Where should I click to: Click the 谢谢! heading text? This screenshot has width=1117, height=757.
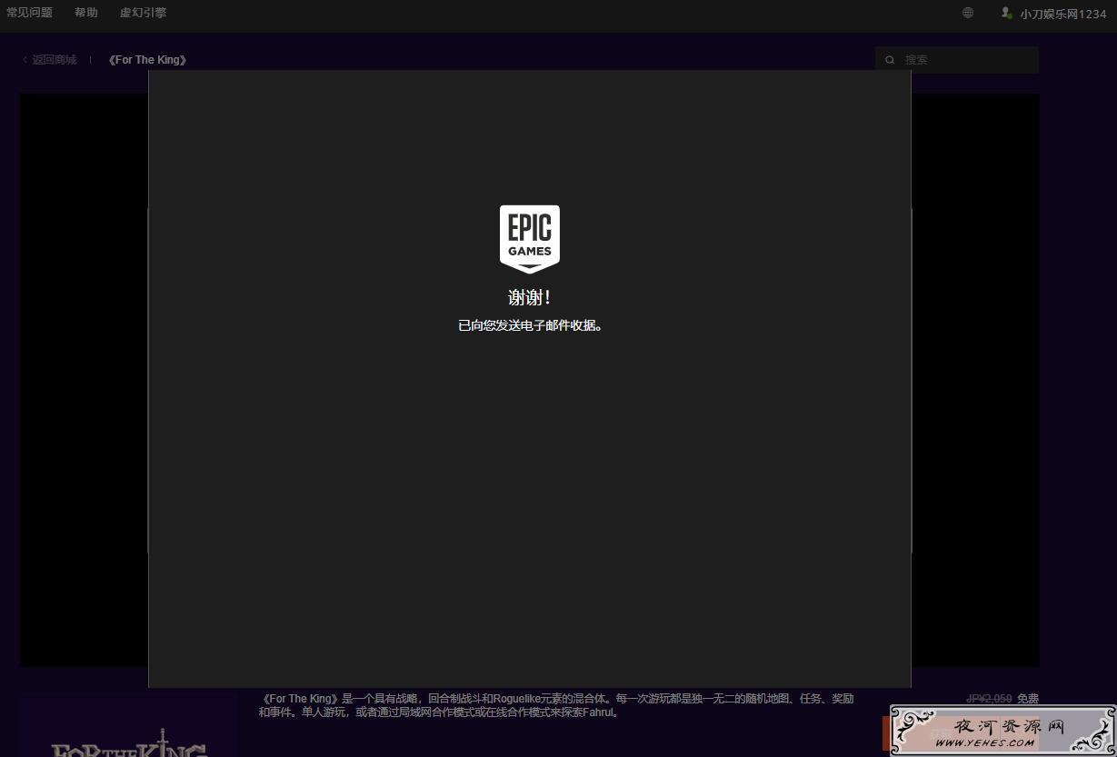[x=529, y=298]
